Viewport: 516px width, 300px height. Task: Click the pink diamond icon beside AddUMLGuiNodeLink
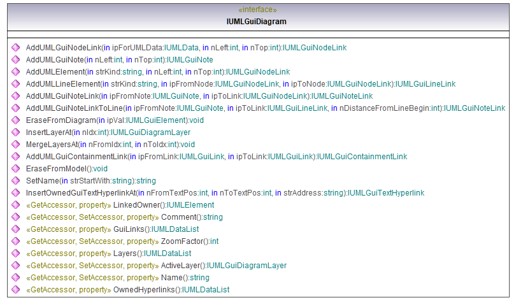coord(15,48)
